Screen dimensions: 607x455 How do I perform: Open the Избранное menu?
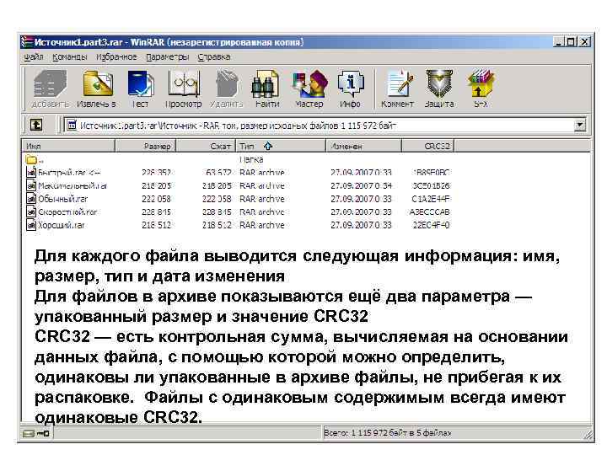point(116,57)
